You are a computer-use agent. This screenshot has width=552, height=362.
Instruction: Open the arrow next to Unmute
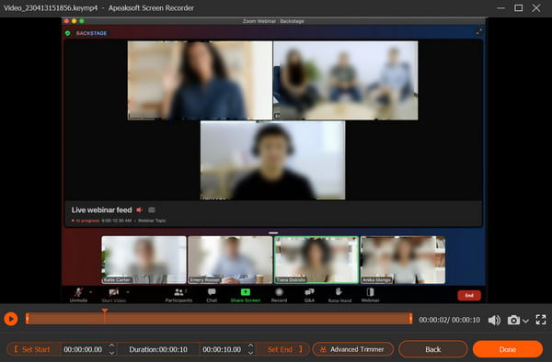pyautogui.click(x=90, y=291)
